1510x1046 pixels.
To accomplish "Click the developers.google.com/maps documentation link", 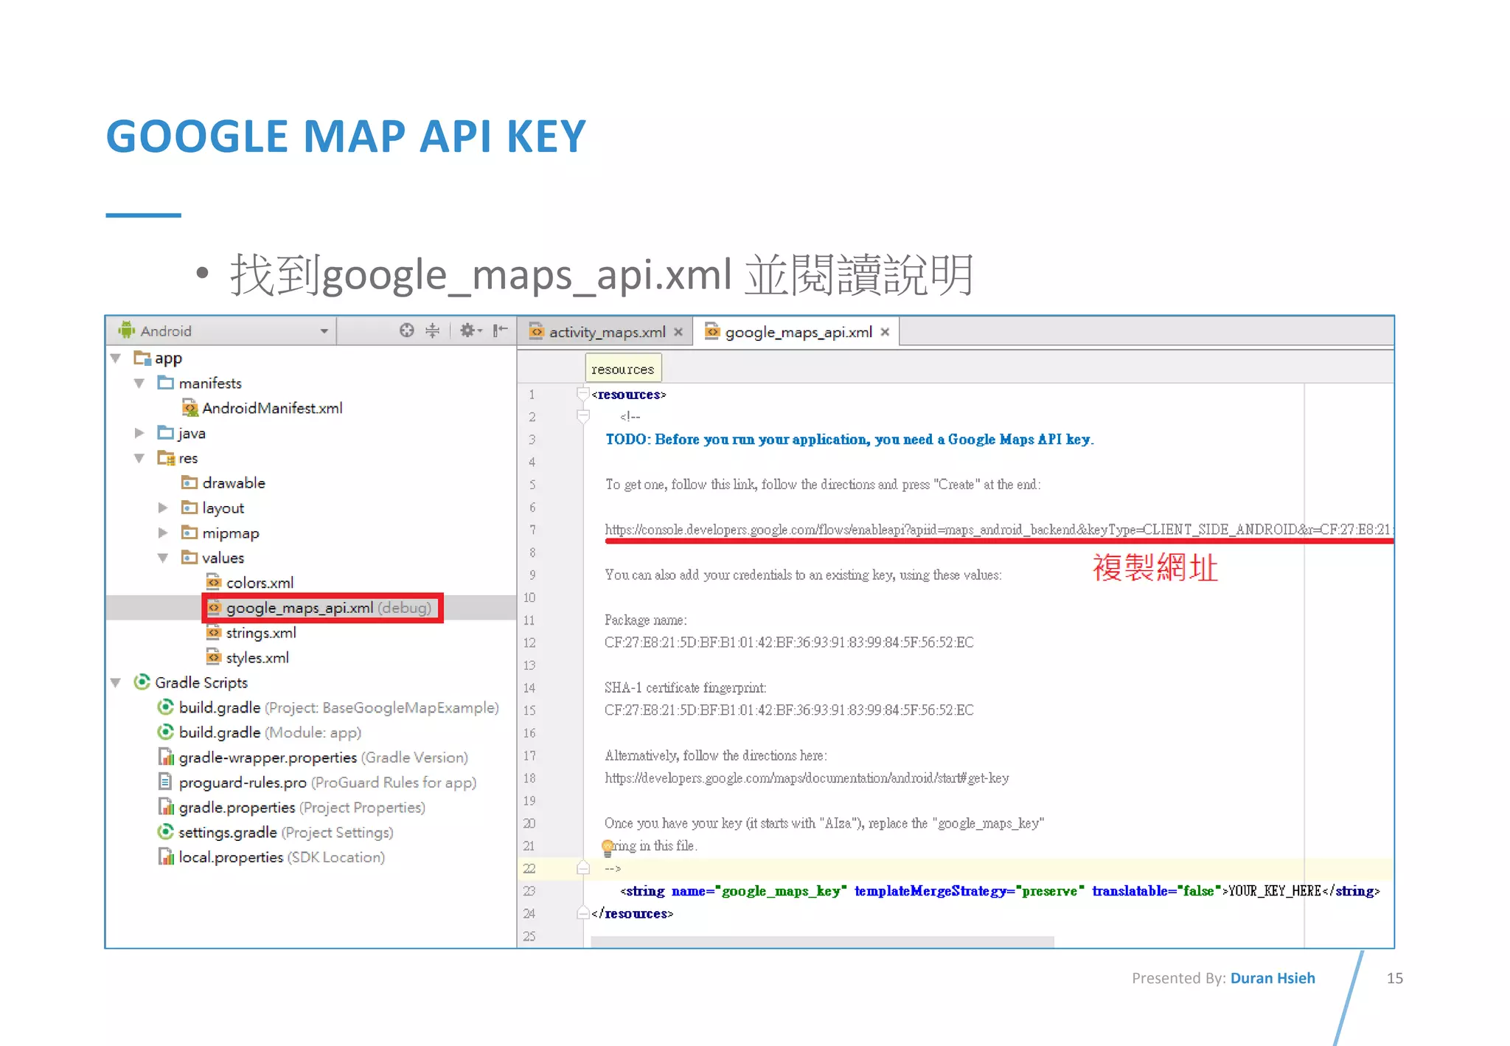I will (807, 778).
